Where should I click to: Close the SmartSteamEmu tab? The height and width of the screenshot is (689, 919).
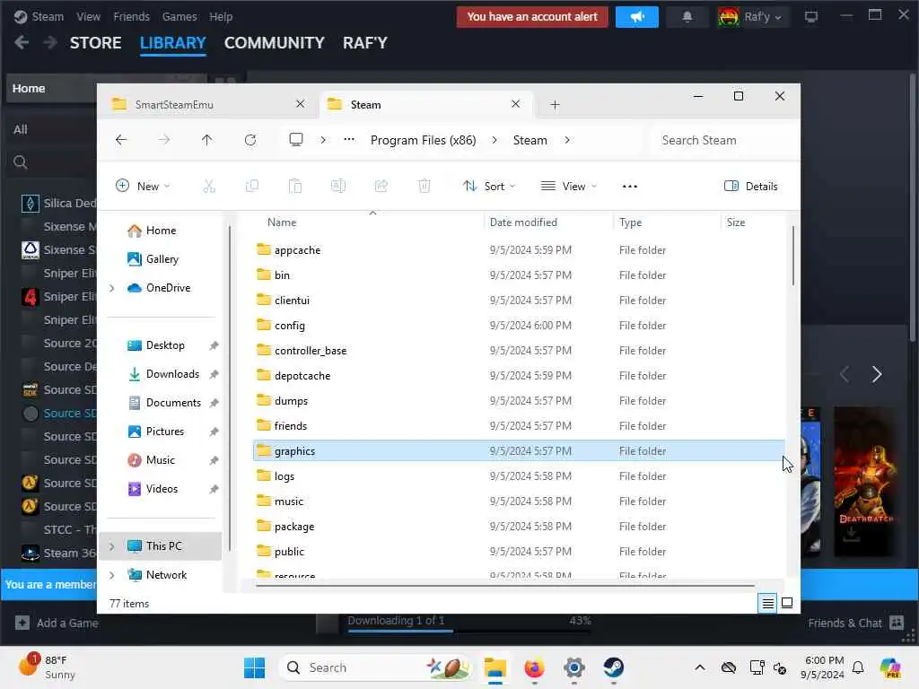tap(300, 104)
